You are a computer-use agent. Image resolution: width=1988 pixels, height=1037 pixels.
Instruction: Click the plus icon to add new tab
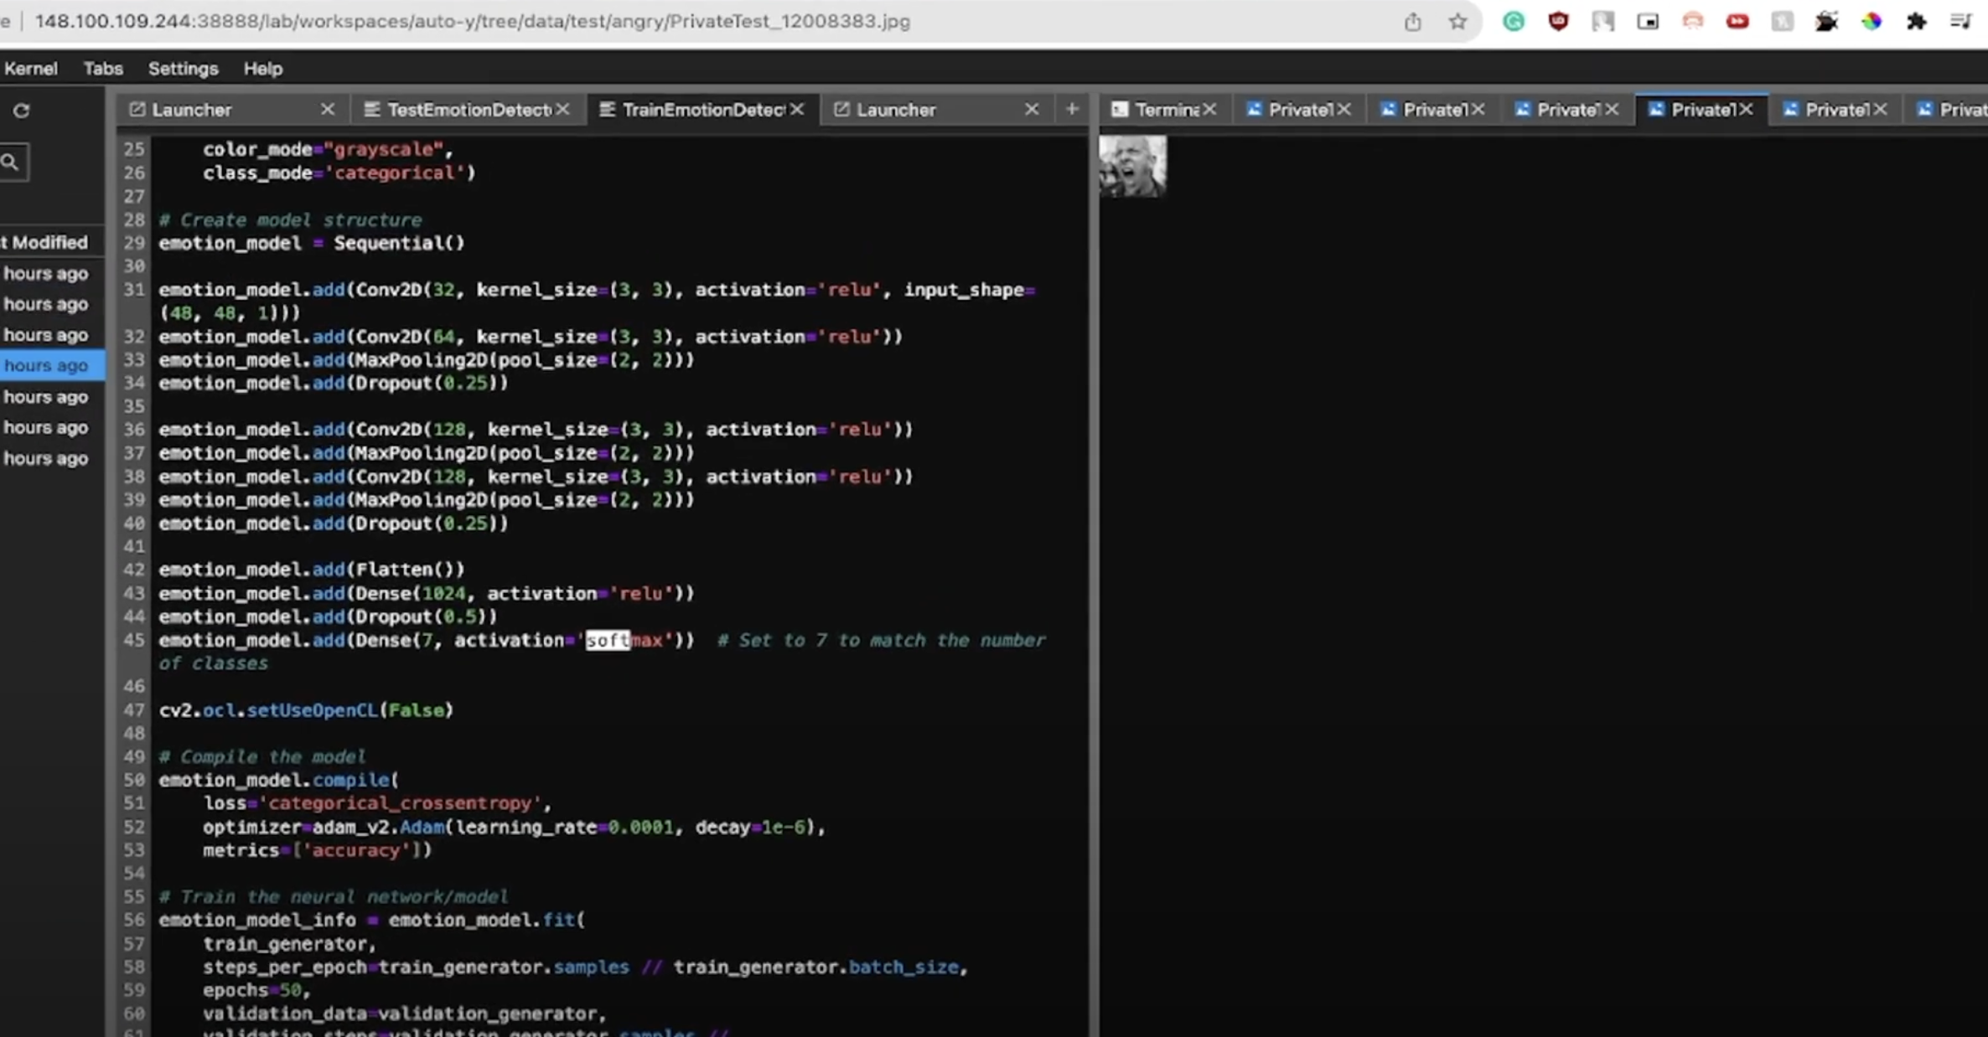(1072, 109)
